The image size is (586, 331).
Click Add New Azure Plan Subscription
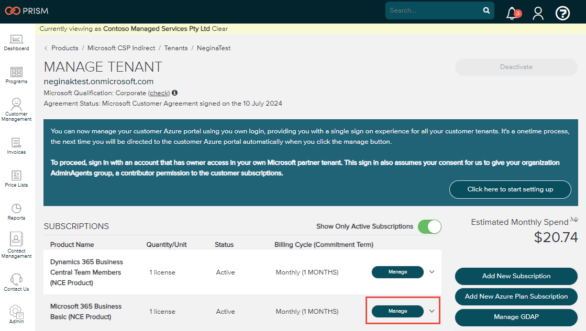coord(516,296)
